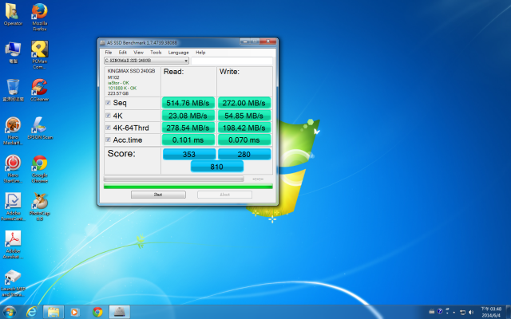Click the 223.57 GB capacity text
Screen dimensions: 511x319
pos(118,93)
